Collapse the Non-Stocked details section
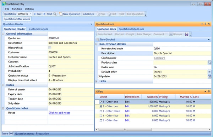This screenshot has height=137, width=213. click(96, 44)
